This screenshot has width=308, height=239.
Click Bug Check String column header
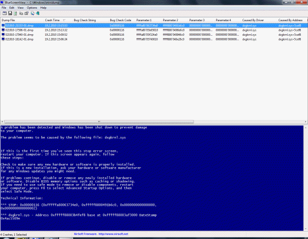tap(90, 20)
